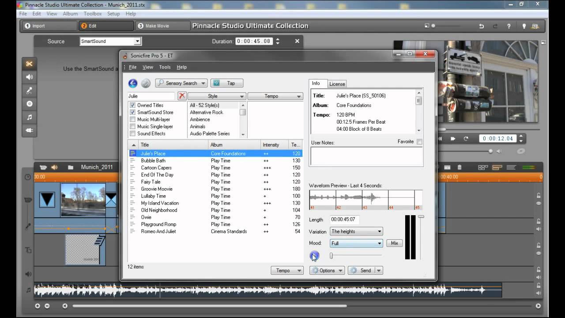Click the greyed forward arrow in Sonicfire

point(146,83)
